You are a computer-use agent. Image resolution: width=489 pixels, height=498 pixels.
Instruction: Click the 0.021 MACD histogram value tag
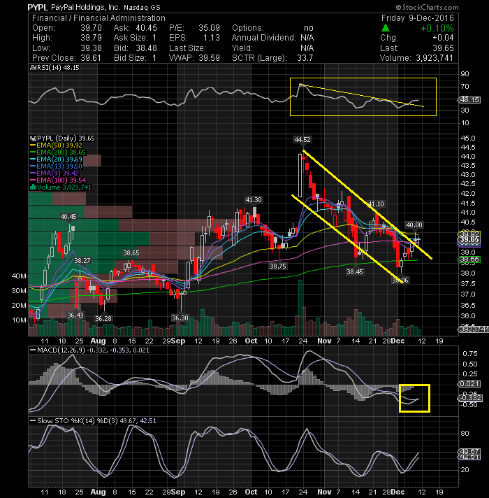(x=469, y=384)
